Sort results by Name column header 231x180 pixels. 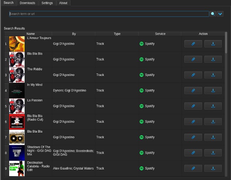31,34
